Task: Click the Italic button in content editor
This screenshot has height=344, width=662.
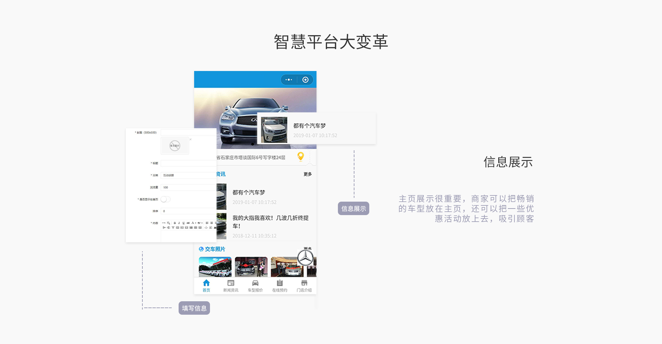Action: pos(179,223)
